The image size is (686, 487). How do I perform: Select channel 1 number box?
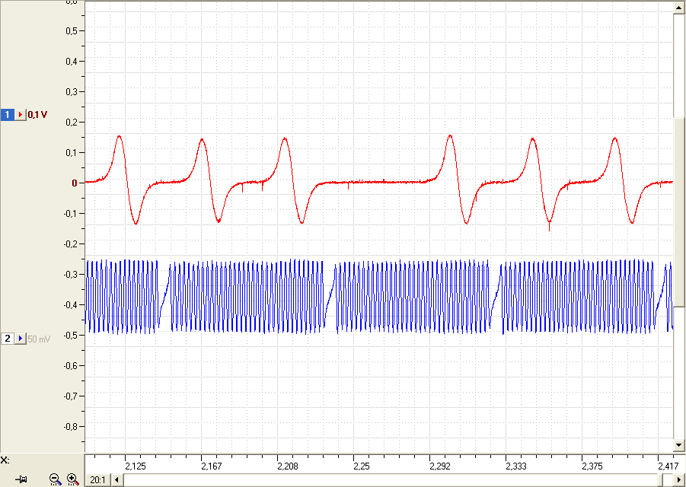click(7, 115)
